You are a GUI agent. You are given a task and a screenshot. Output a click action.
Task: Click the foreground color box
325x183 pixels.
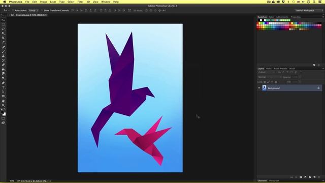(x=2, y=112)
